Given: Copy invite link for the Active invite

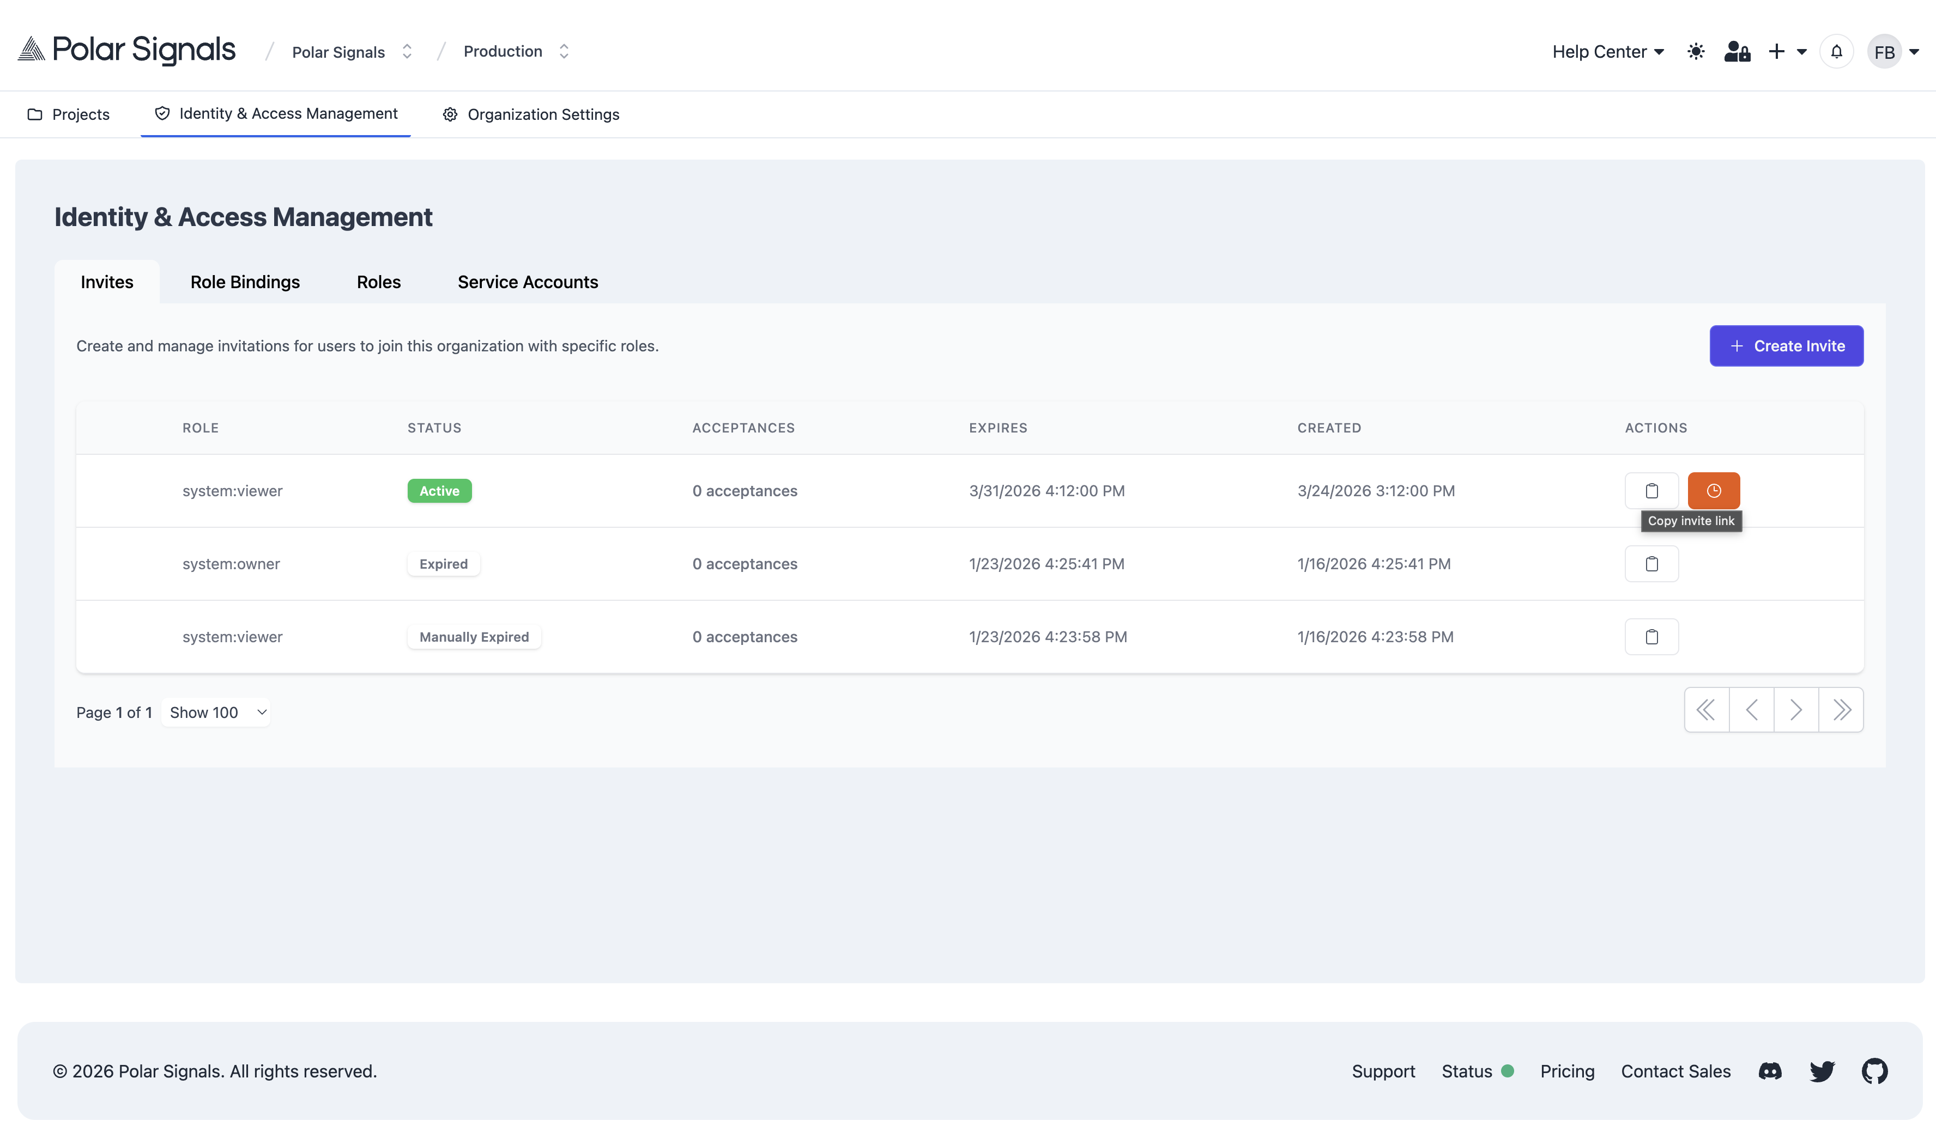Looking at the screenshot, I should pos(1651,490).
